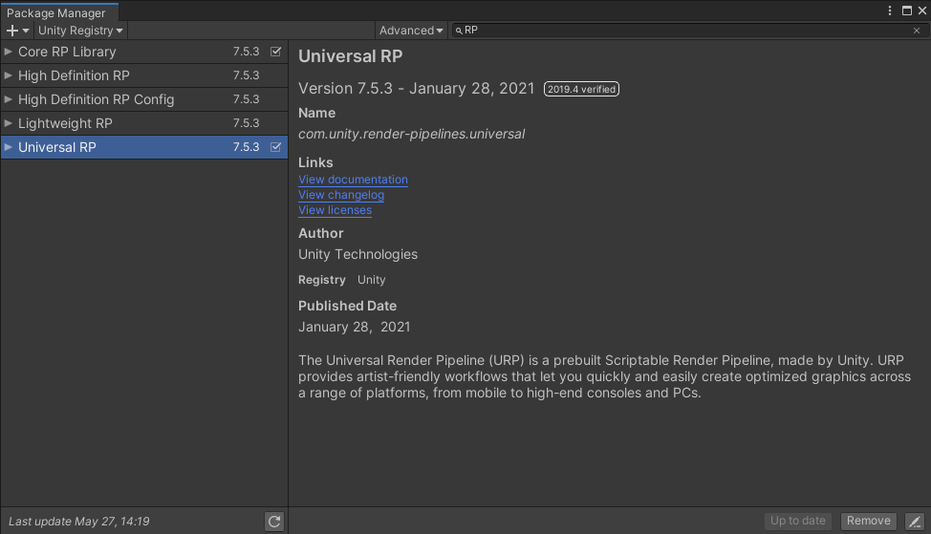Click the Unity Technologies author text

pos(358,254)
